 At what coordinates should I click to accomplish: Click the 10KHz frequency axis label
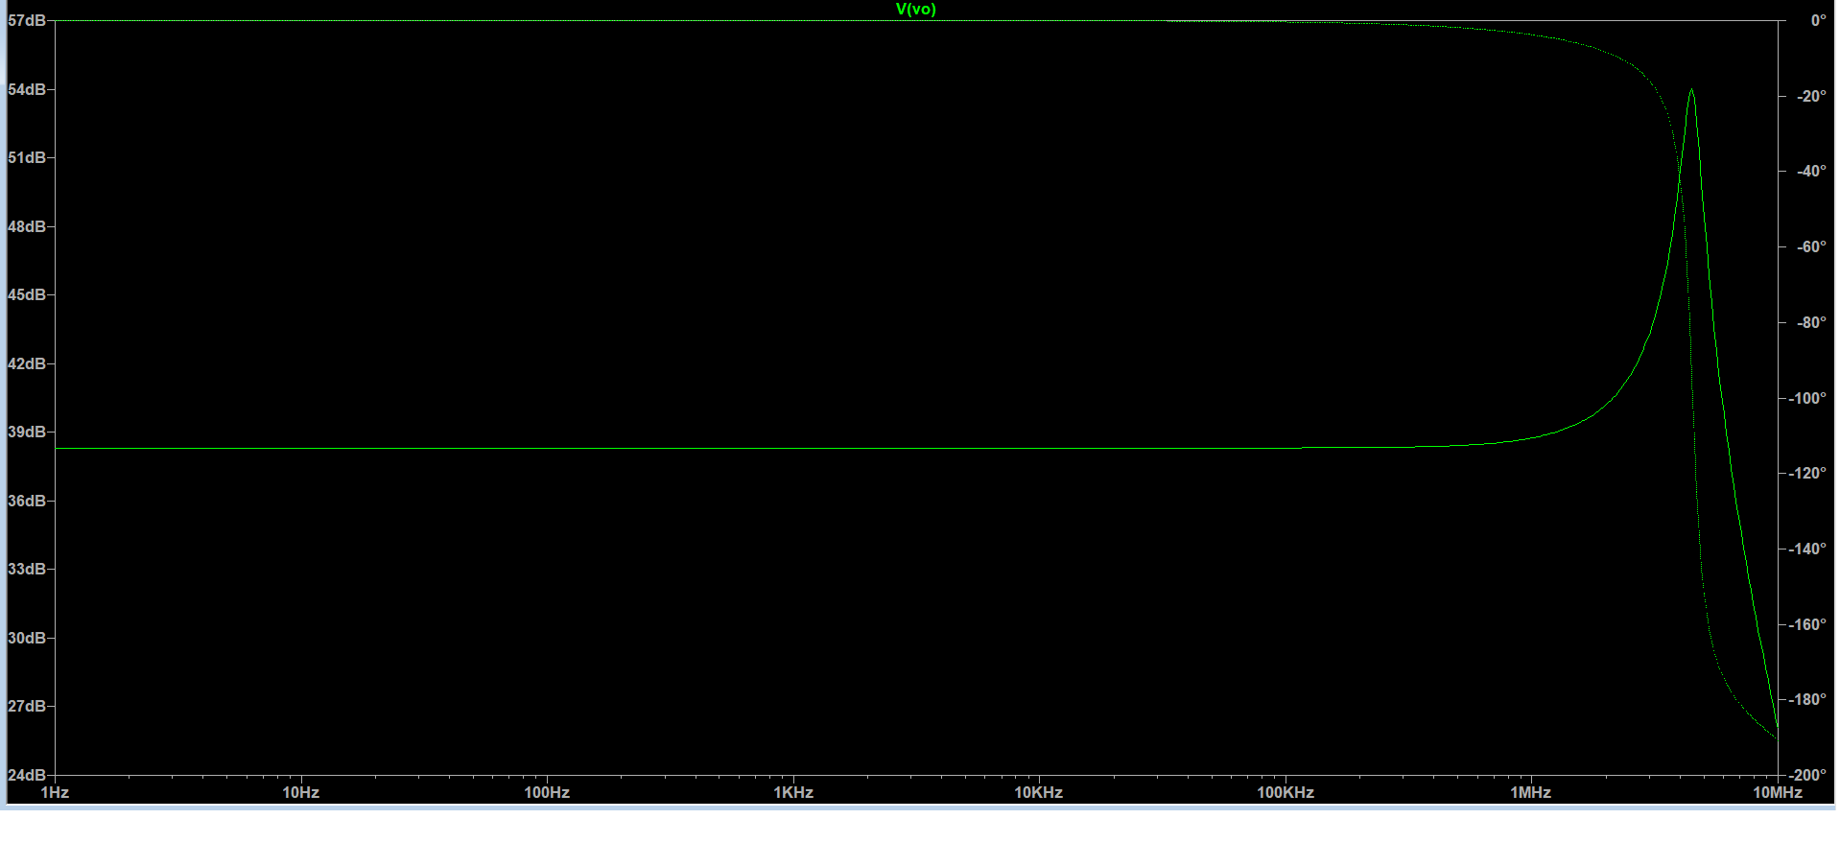pyautogui.click(x=1039, y=792)
